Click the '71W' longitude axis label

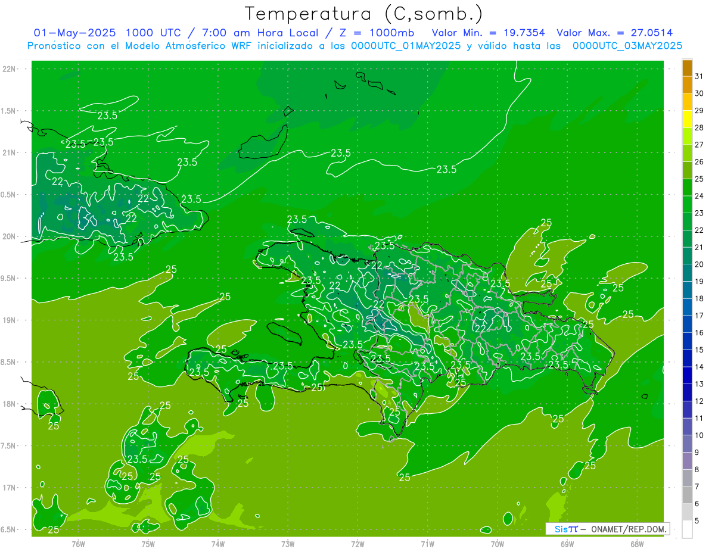pos(427,544)
